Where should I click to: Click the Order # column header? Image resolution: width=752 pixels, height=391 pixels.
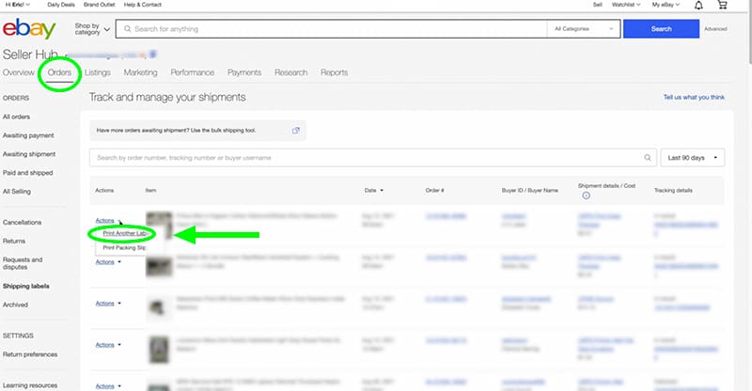click(x=434, y=191)
